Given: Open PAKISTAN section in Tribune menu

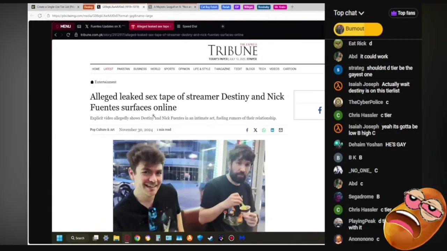Looking at the screenshot, I should (x=123, y=69).
